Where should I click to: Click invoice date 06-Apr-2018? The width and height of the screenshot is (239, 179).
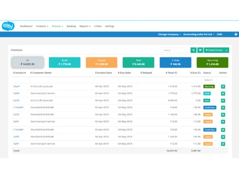tap(102, 86)
